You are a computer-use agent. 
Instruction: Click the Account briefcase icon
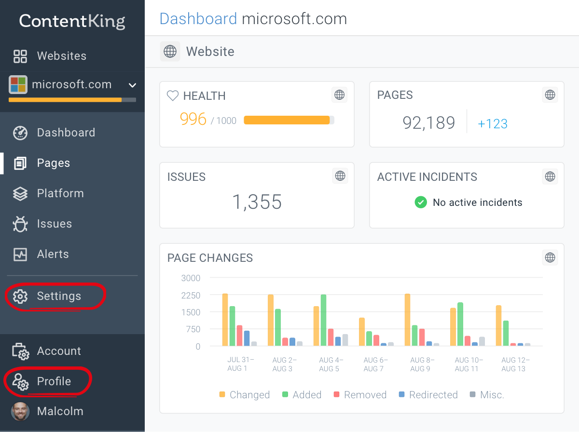point(21,351)
